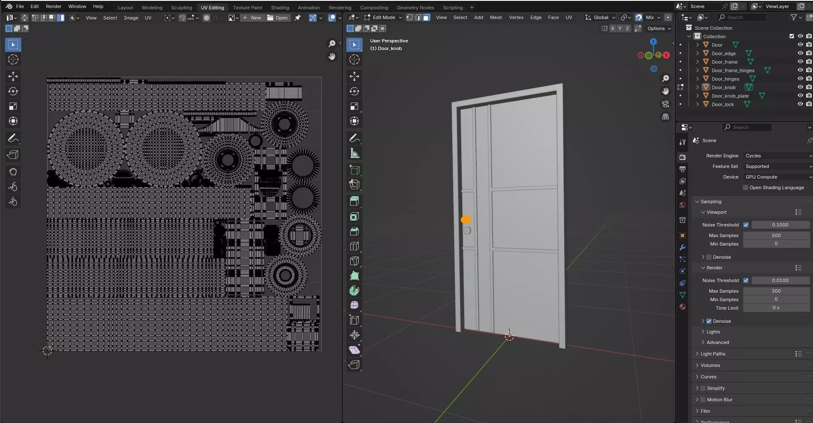Select the Inset Faces tool
This screenshot has height=423, width=813.
coord(354,216)
